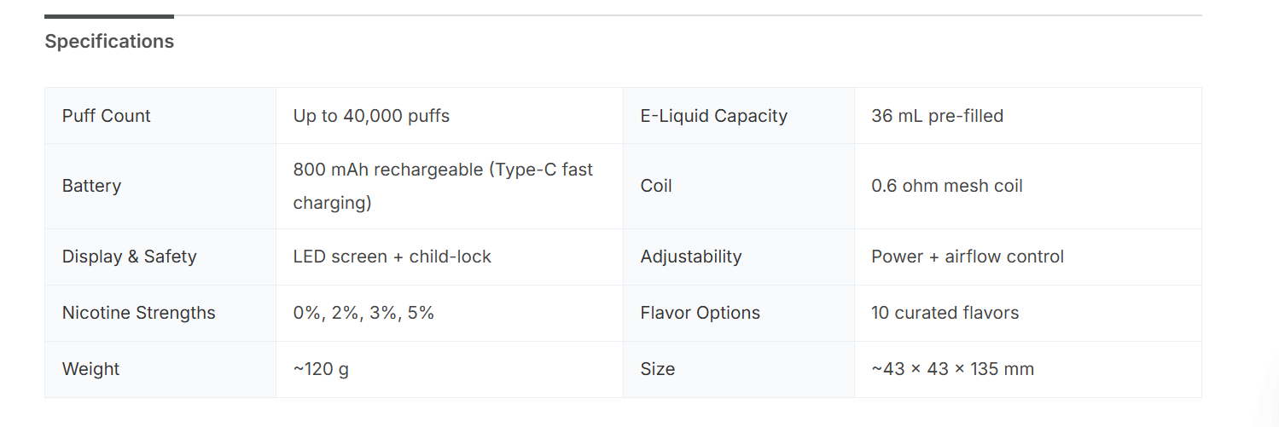1279x427 pixels.
Task: Click the Nicotine Strengths label
Action: (138, 313)
